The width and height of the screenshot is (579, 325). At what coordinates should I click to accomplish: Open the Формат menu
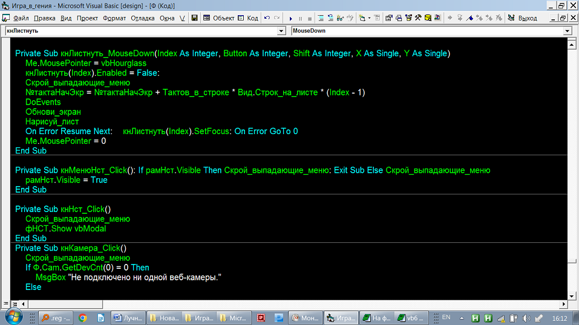(x=114, y=18)
